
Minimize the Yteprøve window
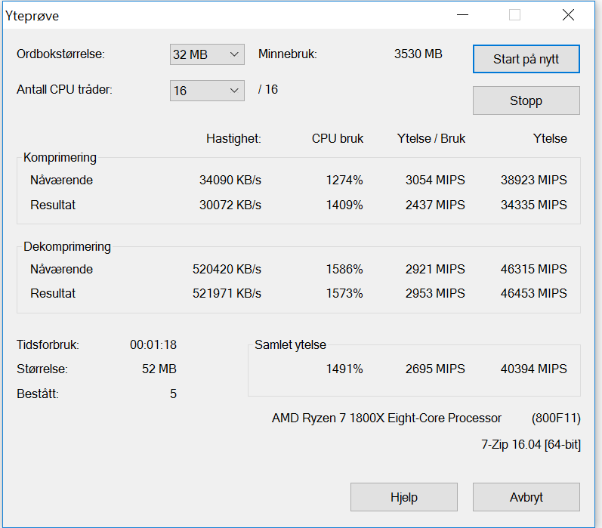[x=462, y=15]
